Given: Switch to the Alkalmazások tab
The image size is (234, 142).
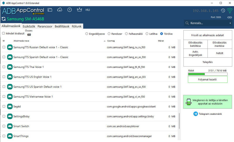Looking at the screenshot, I should click(x=11, y=26).
